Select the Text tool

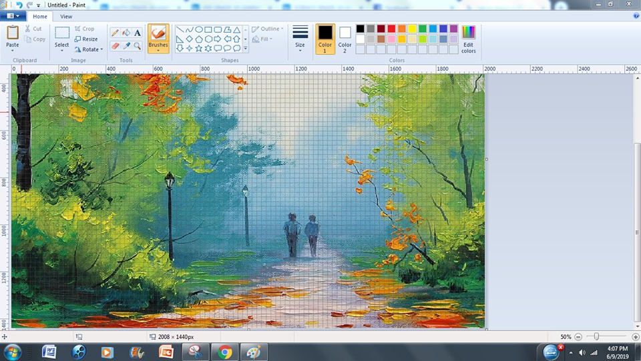point(138,33)
